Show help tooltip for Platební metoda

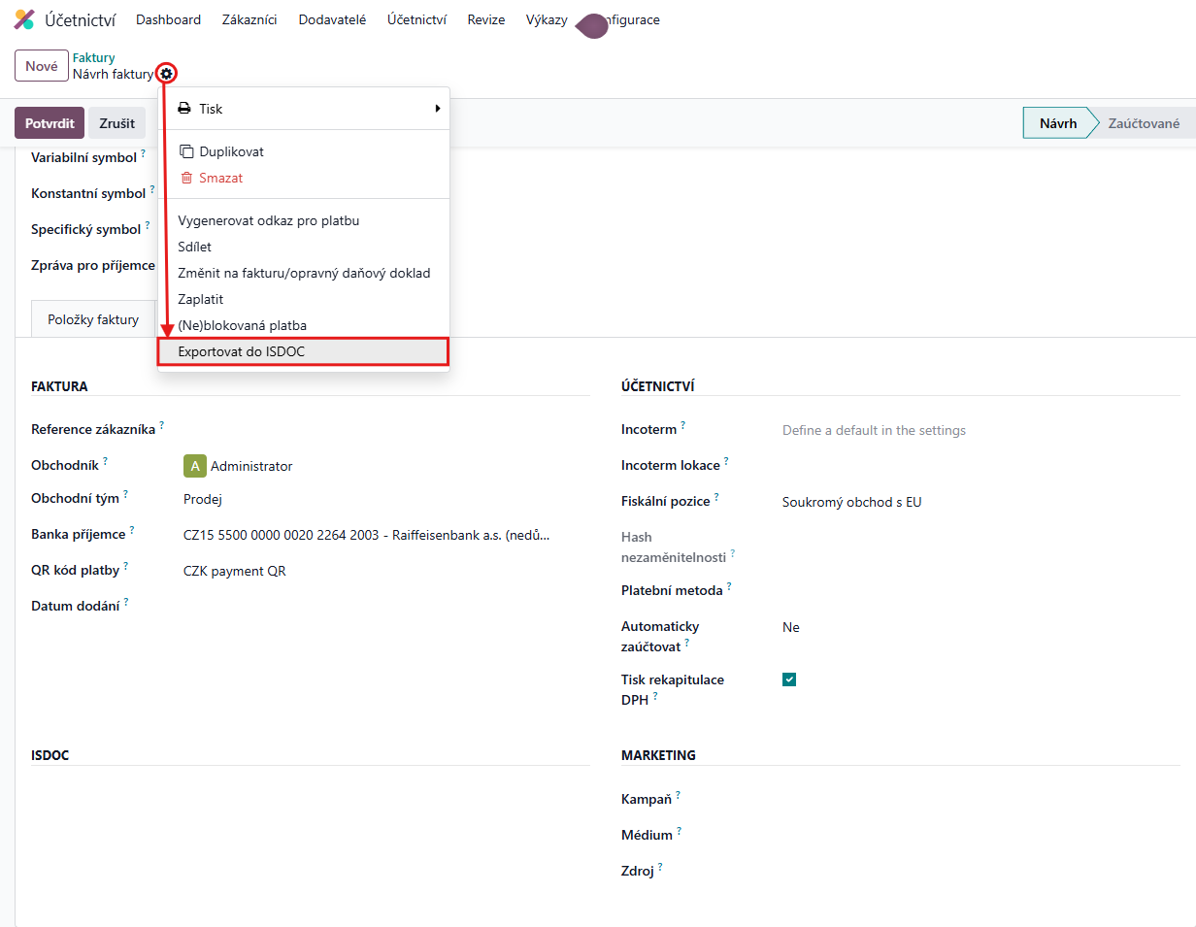729,586
